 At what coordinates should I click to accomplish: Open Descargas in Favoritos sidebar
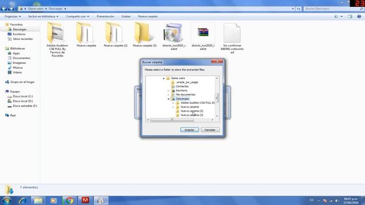(19, 30)
